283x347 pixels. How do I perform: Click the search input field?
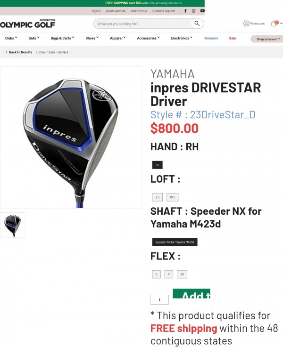point(143,24)
